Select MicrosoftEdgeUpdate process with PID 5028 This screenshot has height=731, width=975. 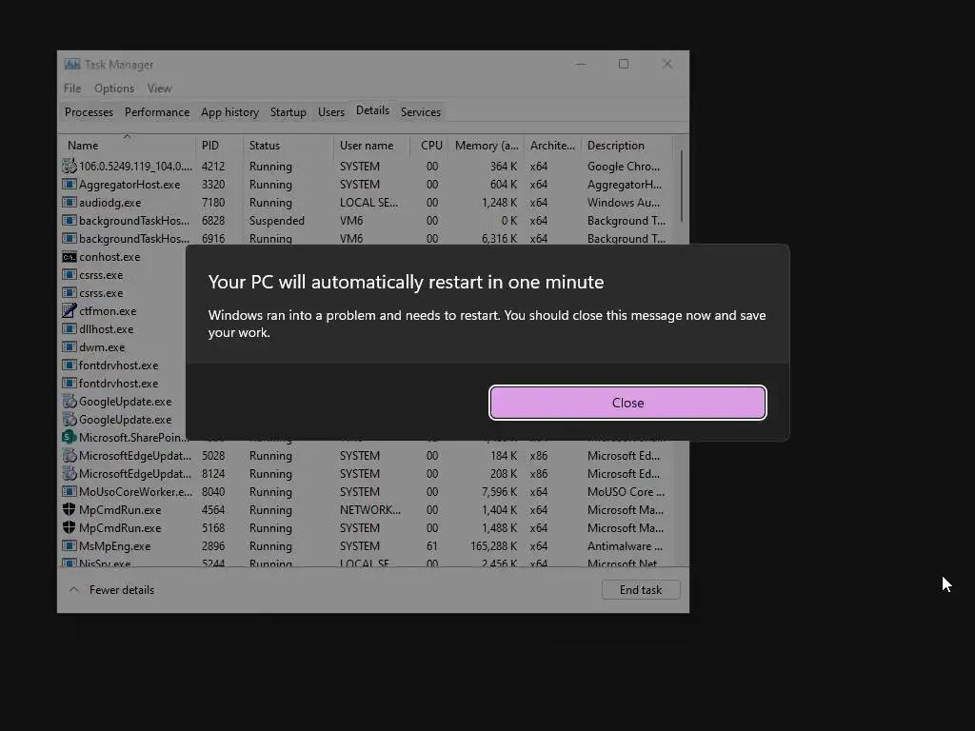click(367, 456)
